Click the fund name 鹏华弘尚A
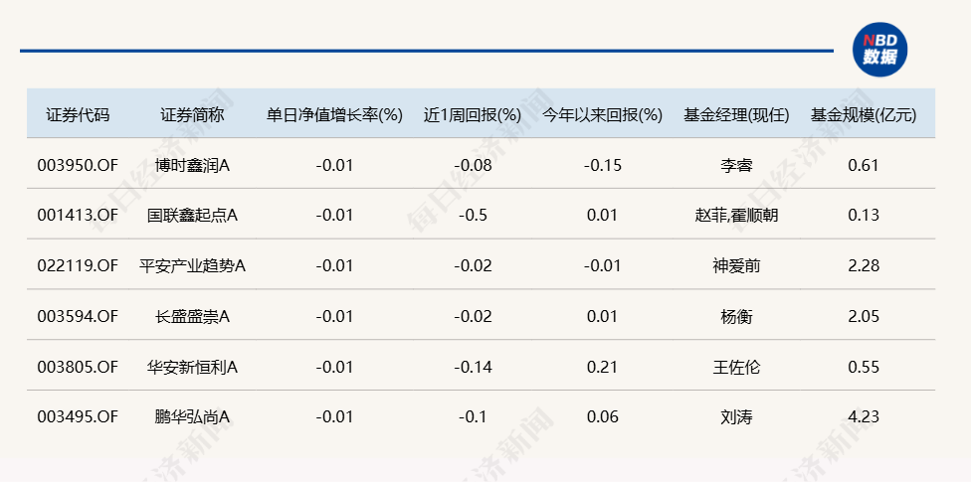Viewport: 971px width, 482px height. 193,417
